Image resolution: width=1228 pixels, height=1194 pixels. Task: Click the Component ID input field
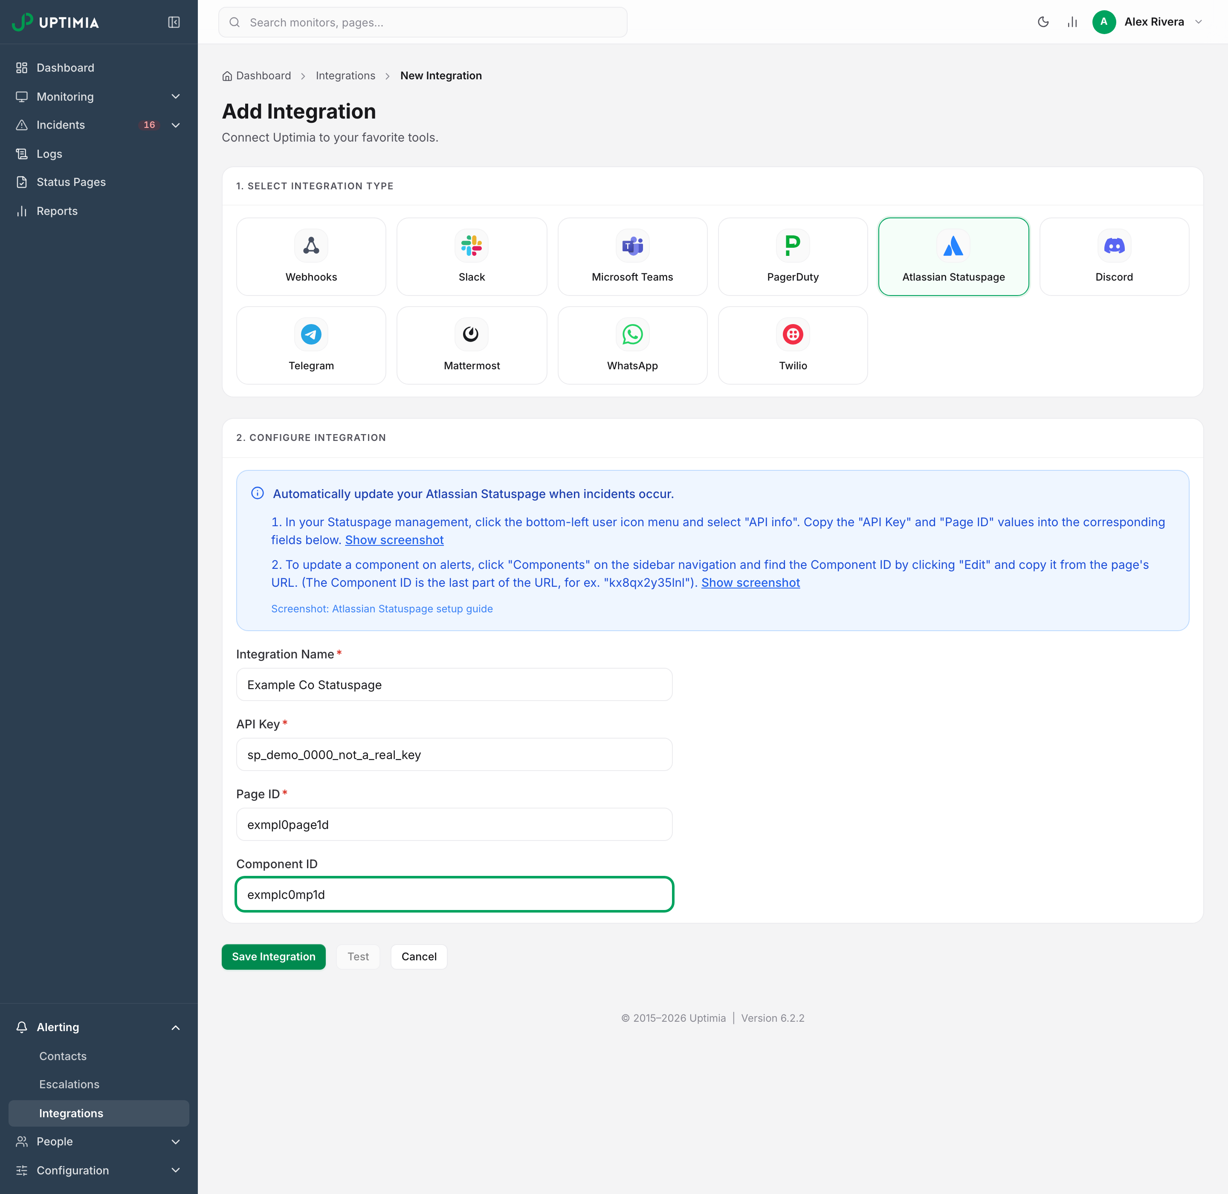pos(454,894)
